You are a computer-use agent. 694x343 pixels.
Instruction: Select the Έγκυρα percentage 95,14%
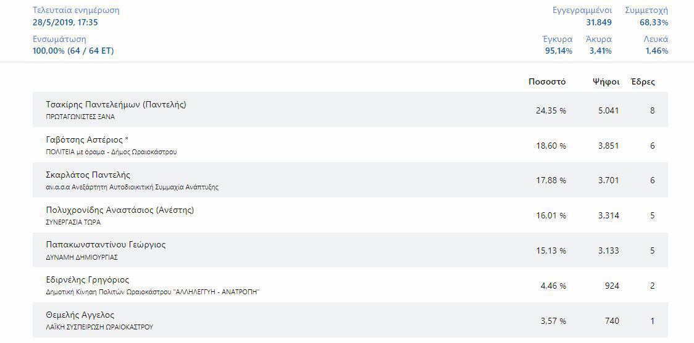(x=558, y=51)
